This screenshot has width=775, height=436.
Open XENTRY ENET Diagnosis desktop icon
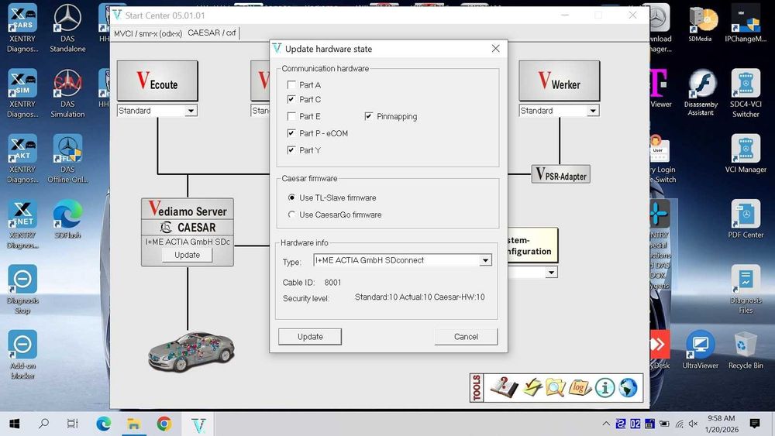pyautogui.click(x=22, y=224)
